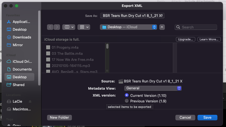Collapse dialog with the chevron button
This screenshot has height=127, width=226.
(x=162, y=27)
